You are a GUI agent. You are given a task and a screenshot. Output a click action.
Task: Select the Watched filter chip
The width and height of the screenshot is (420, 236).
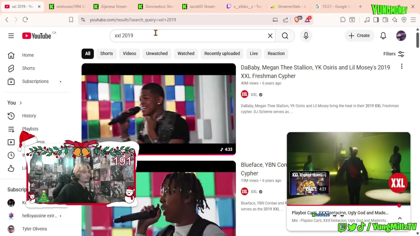coord(186,53)
